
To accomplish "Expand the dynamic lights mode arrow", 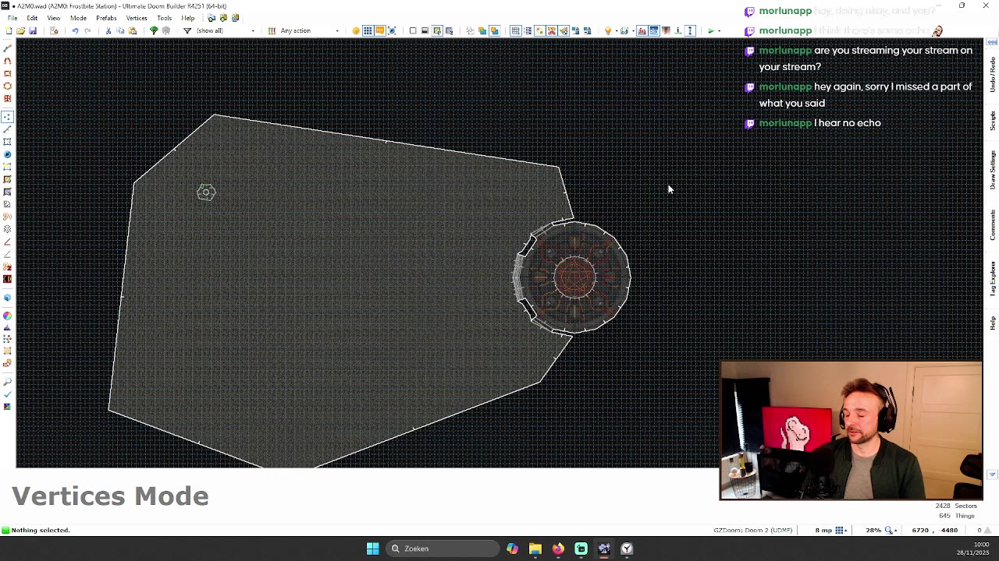I will [x=616, y=30].
